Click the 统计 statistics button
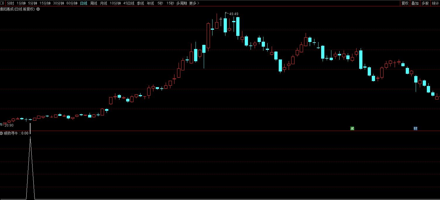The width and height of the screenshot is (440, 200). [435, 3]
